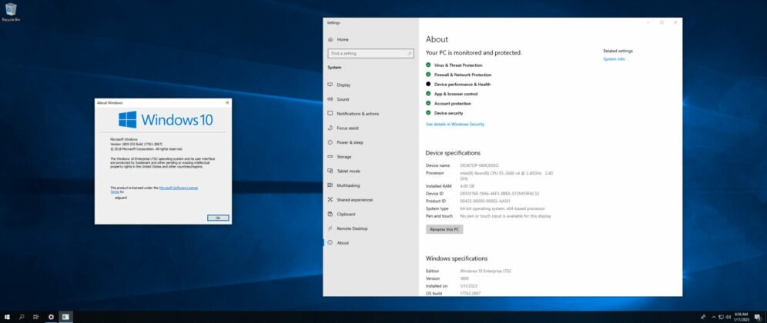Image resolution: width=767 pixels, height=323 pixels.
Task: Select About in the Settings sidebar
Action: [x=370, y=243]
